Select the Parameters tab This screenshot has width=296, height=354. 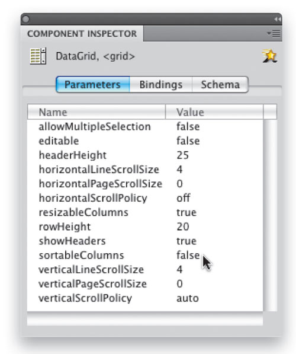tap(93, 85)
